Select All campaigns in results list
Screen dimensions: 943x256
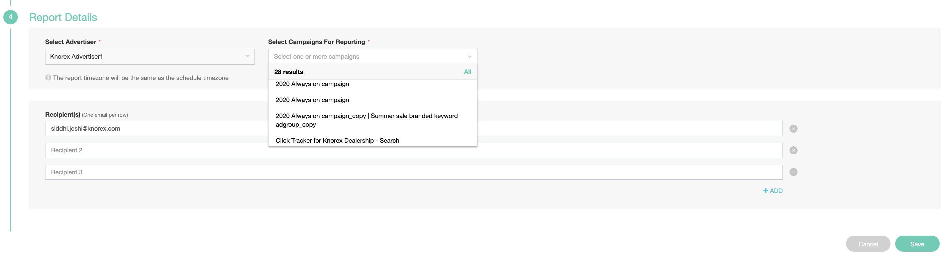click(467, 72)
